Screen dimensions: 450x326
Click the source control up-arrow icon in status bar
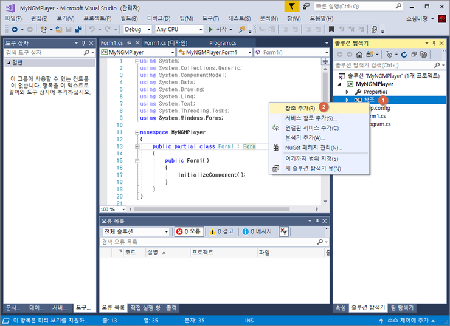pos(381,321)
